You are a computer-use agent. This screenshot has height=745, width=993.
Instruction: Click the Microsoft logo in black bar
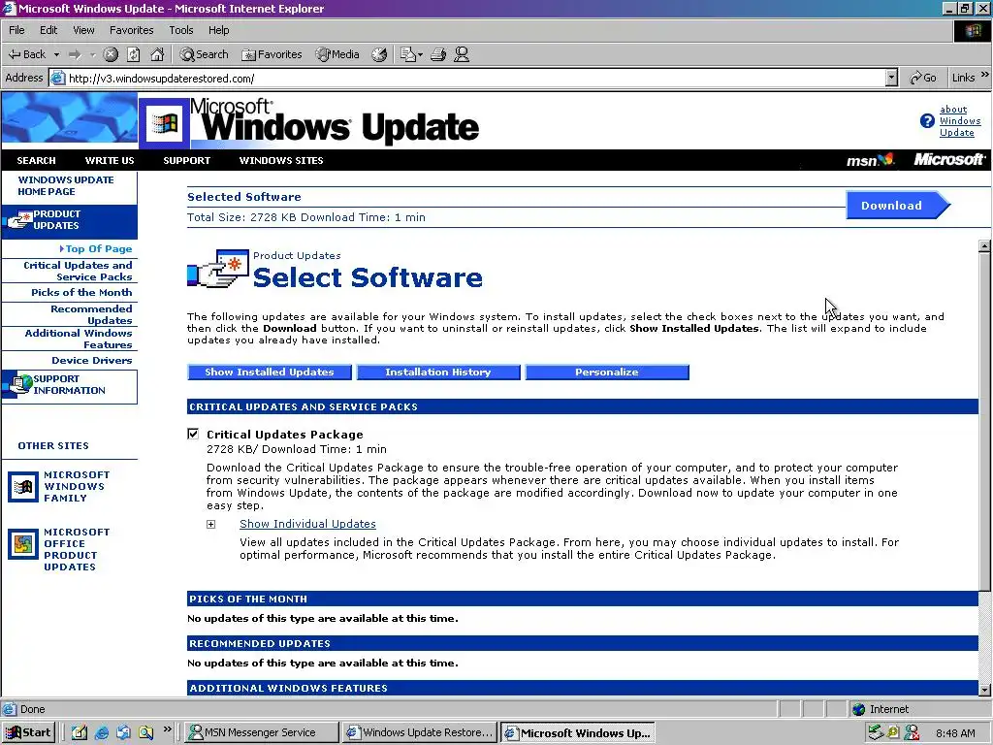pyautogui.click(x=948, y=160)
